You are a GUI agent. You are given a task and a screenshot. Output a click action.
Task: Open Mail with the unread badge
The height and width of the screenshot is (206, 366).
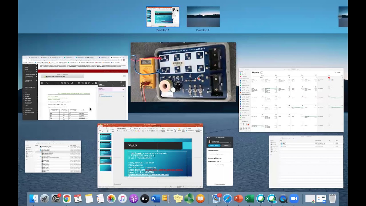coord(216,199)
